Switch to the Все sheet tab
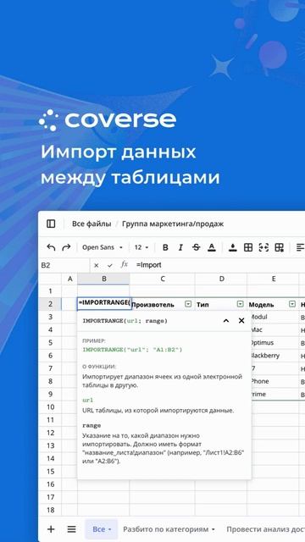 point(102,529)
